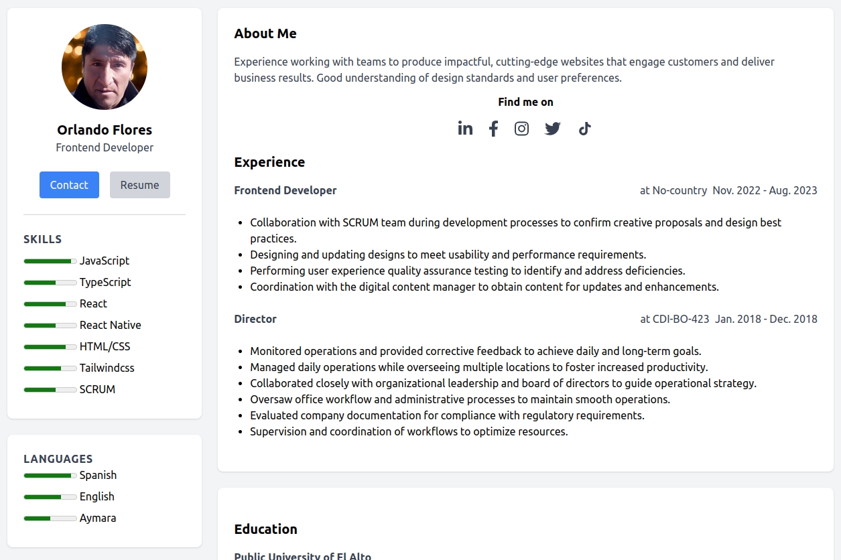Click the Contact button
841x560 pixels.
point(69,185)
